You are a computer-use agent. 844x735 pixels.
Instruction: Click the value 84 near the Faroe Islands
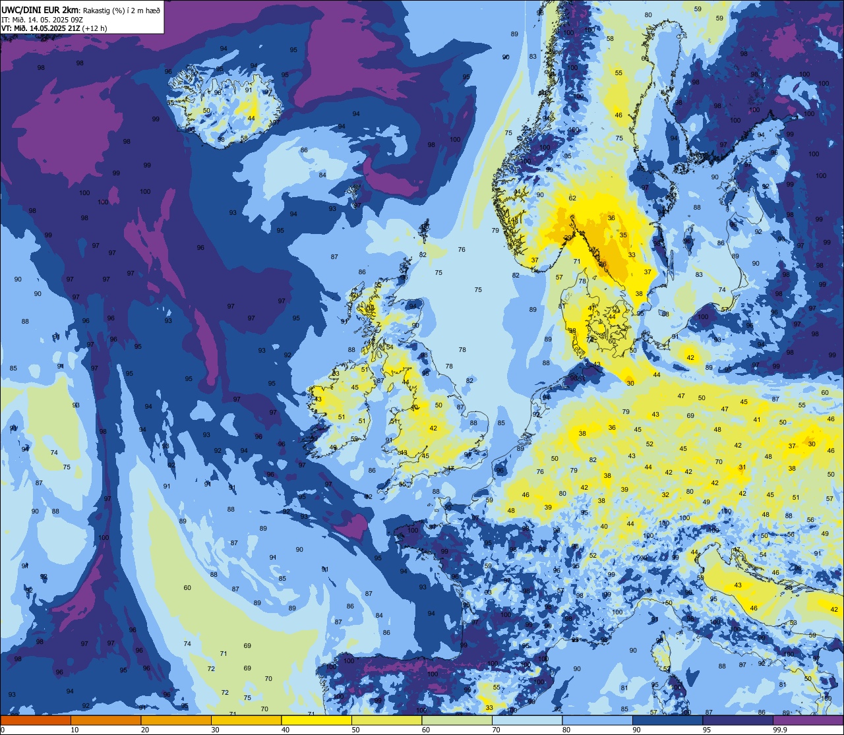[322, 175]
